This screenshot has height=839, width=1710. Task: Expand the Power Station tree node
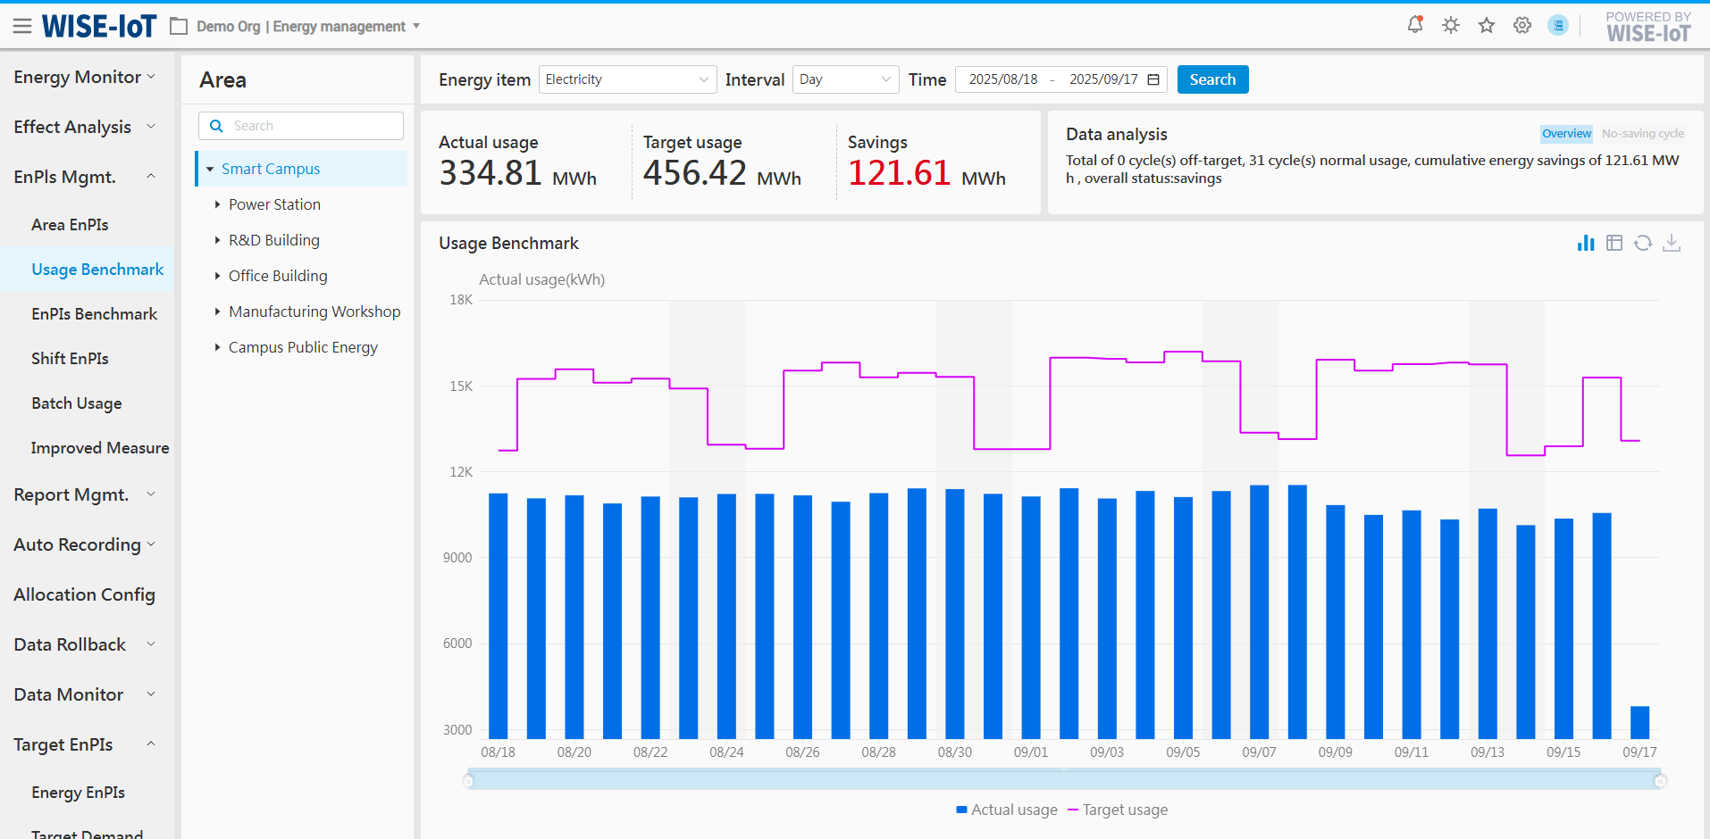tap(217, 204)
